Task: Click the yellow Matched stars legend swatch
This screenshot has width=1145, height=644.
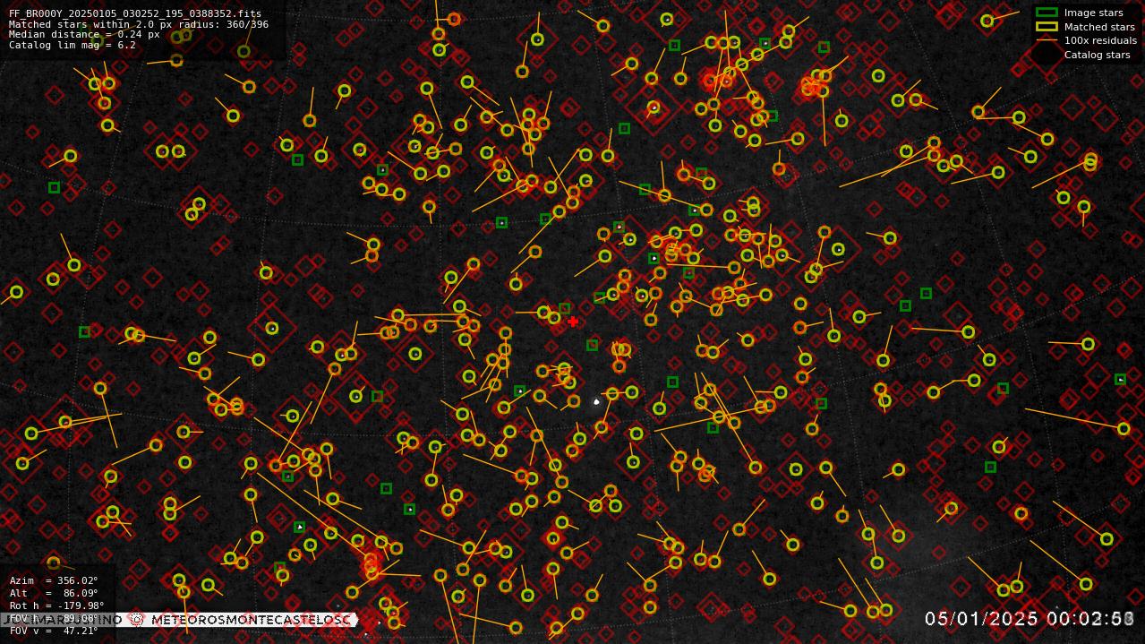Action: point(1047,26)
